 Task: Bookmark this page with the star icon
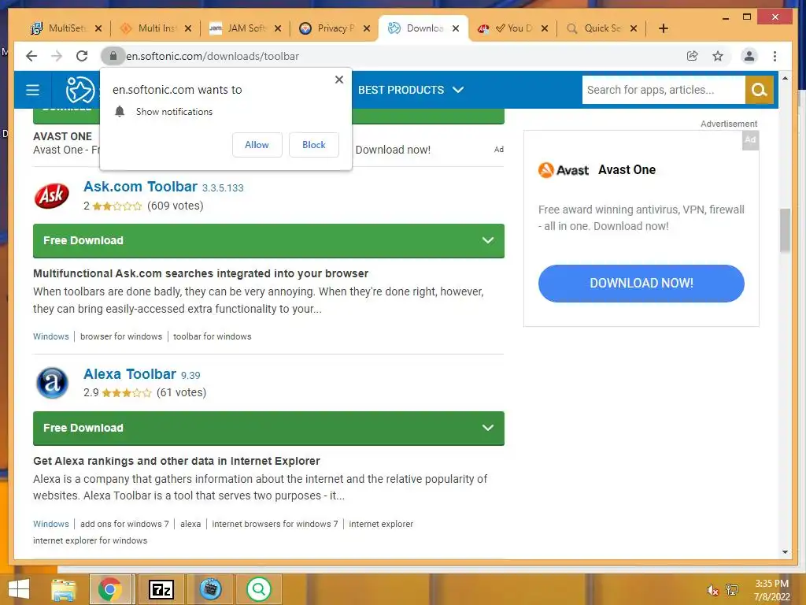click(x=718, y=56)
